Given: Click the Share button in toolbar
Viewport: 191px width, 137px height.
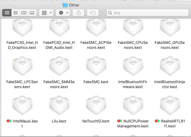Looking at the screenshot, I should (78, 13).
